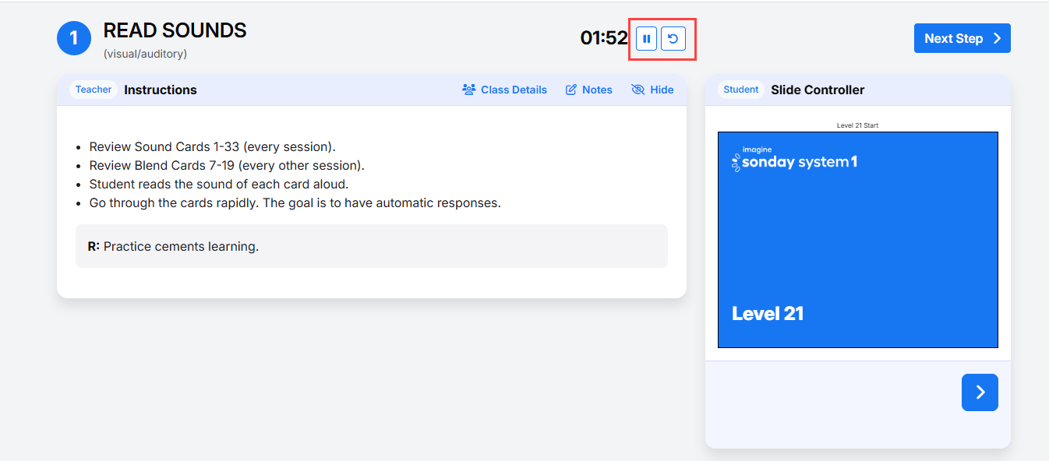Click the pencil icon next to Notes
The height and width of the screenshot is (461, 1049).
(571, 90)
